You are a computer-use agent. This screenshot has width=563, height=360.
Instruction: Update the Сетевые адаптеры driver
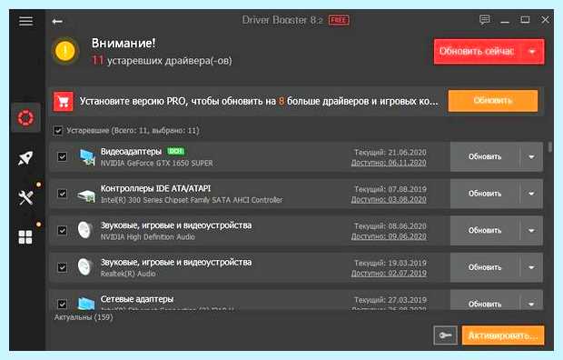(x=485, y=305)
